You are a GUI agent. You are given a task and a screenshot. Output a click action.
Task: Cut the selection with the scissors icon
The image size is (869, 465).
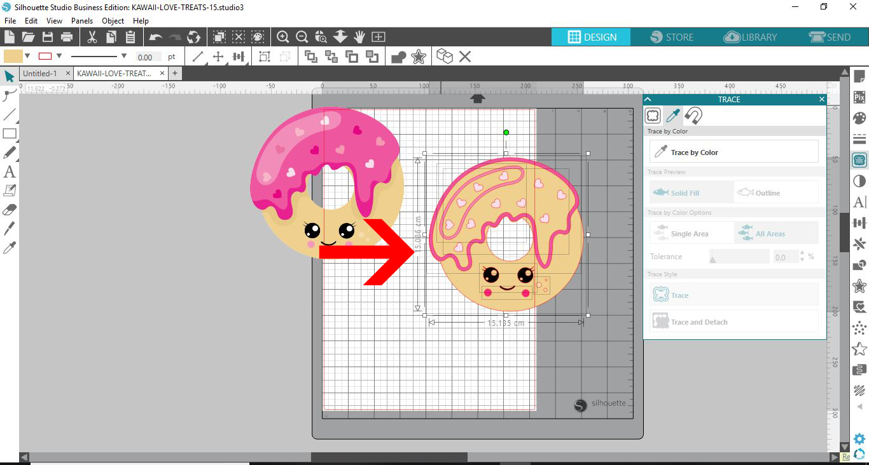coord(92,37)
